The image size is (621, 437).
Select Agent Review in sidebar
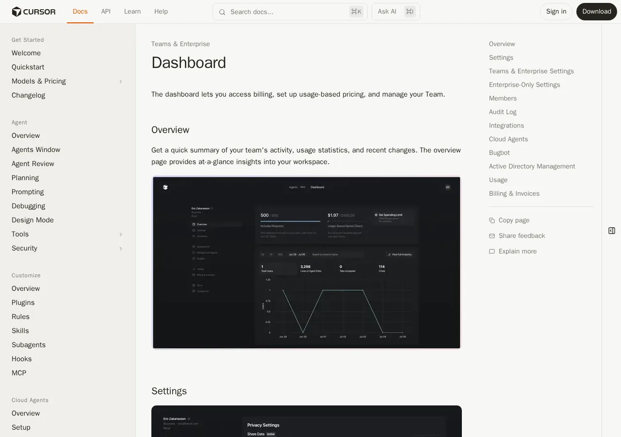pyautogui.click(x=33, y=164)
